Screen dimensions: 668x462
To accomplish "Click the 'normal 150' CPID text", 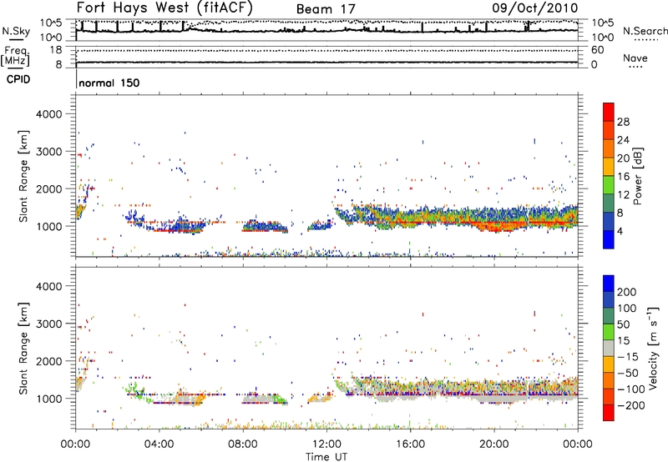I will pyautogui.click(x=109, y=83).
